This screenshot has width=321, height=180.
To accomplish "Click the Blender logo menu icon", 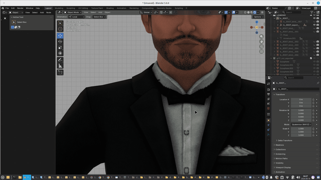I will (3, 8).
